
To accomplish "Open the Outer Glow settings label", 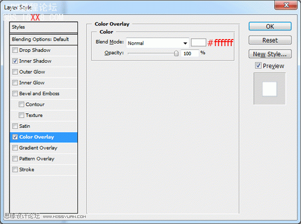I will [32, 72].
